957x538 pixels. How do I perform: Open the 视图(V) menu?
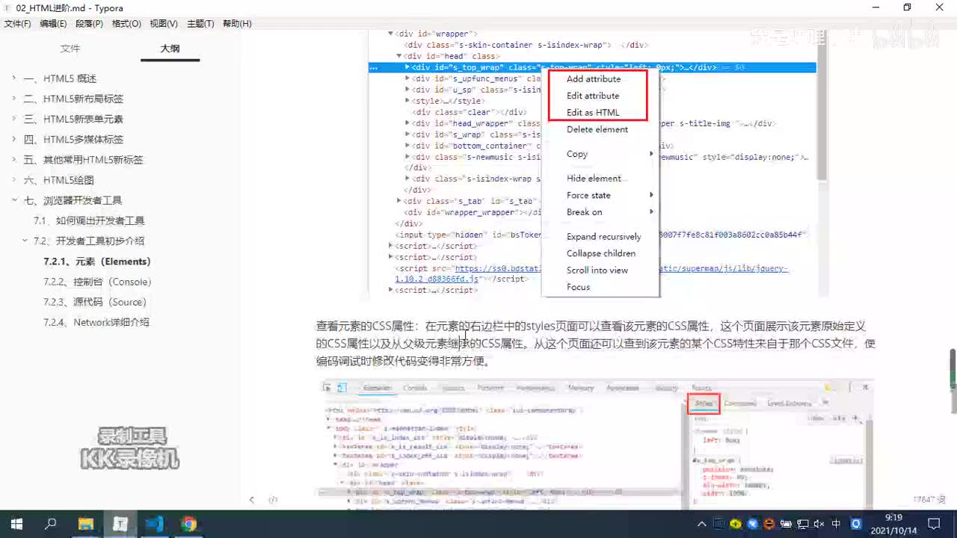(x=164, y=24)
